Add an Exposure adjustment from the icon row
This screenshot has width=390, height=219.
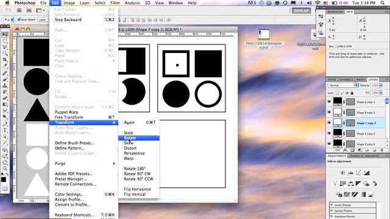coord(367,173)
